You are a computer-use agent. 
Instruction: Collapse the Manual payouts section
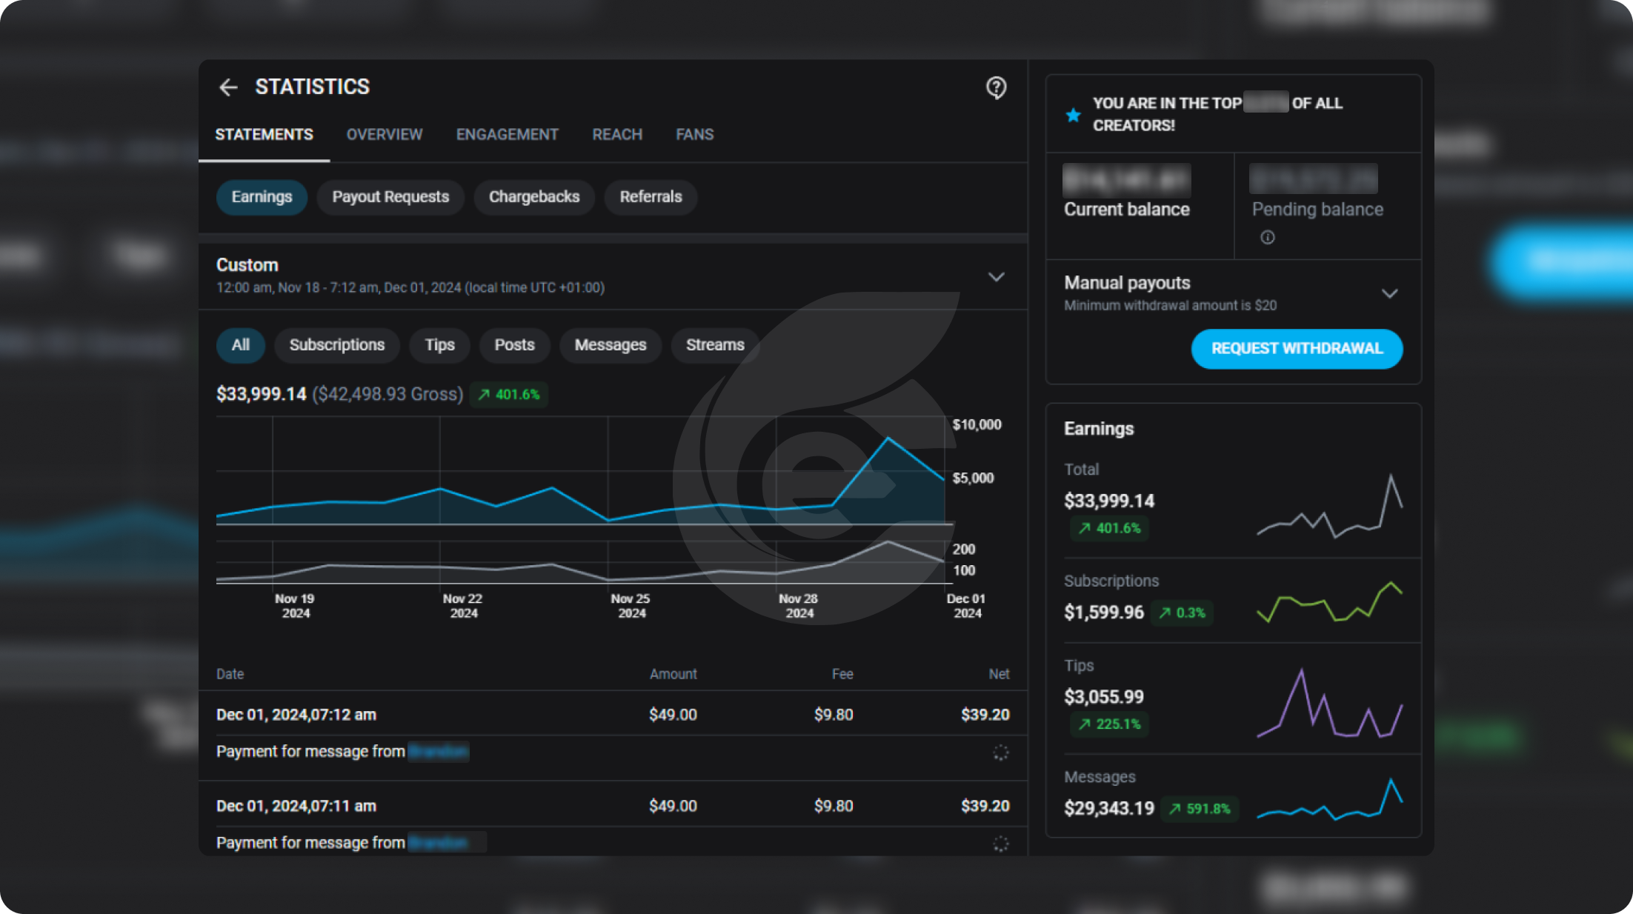click(1390, 293)
